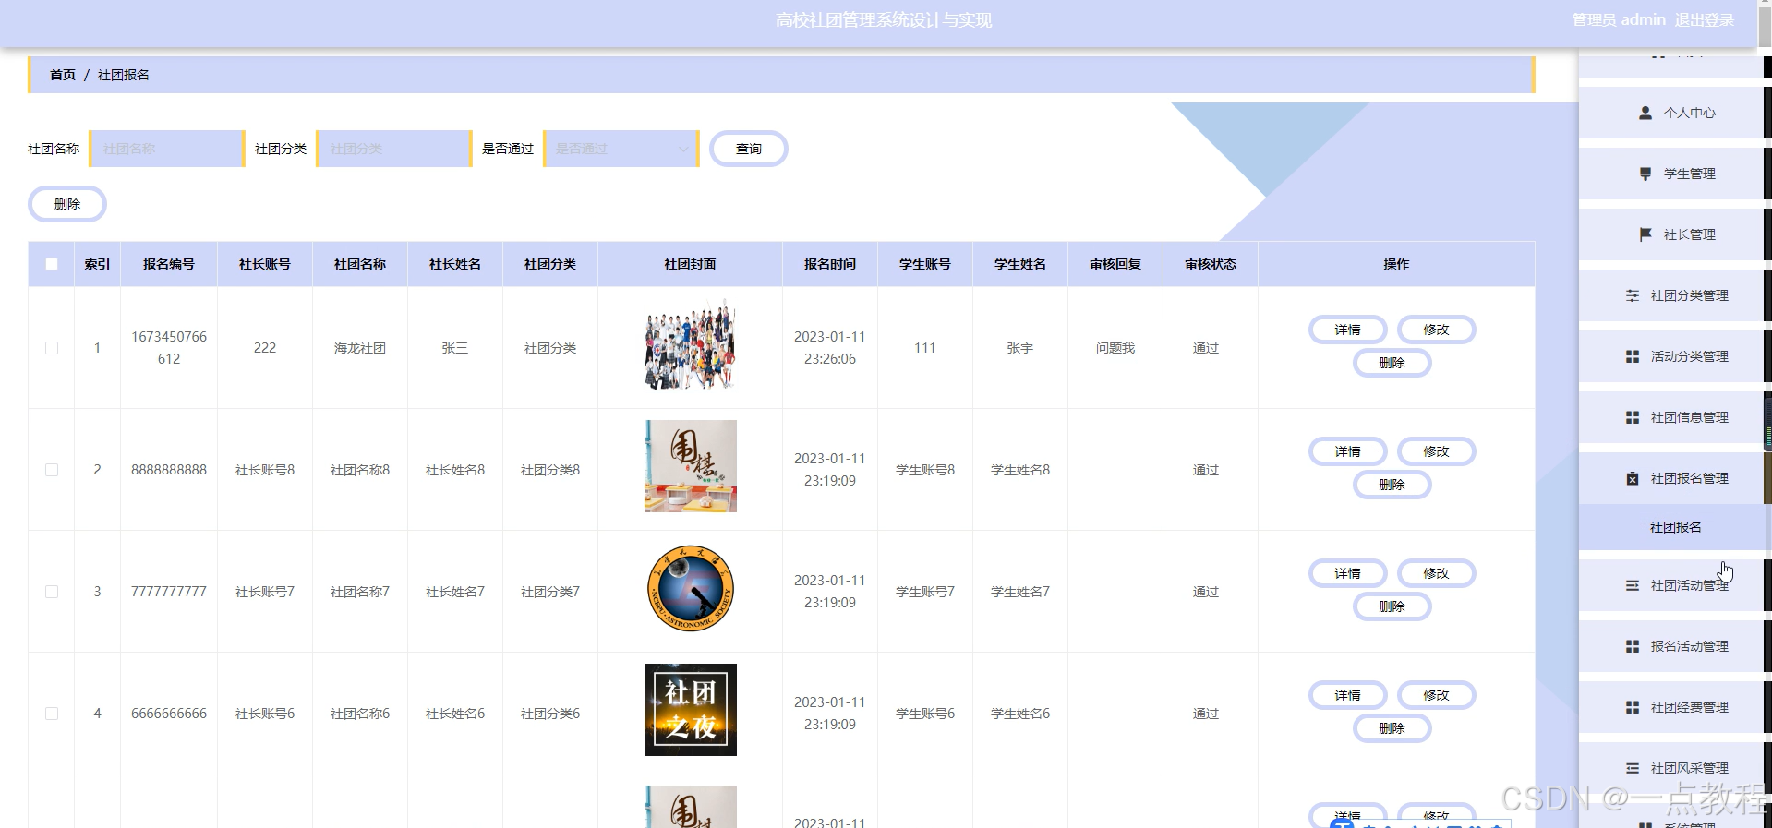This screenshot has width=1772, height=828.
Task: Click 删除 for the 社团名称6 row
Action: (1392, 728)
